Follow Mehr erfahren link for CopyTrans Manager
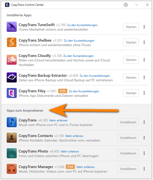The height and width of the screenshot is (180, 153). coord(86,167)
